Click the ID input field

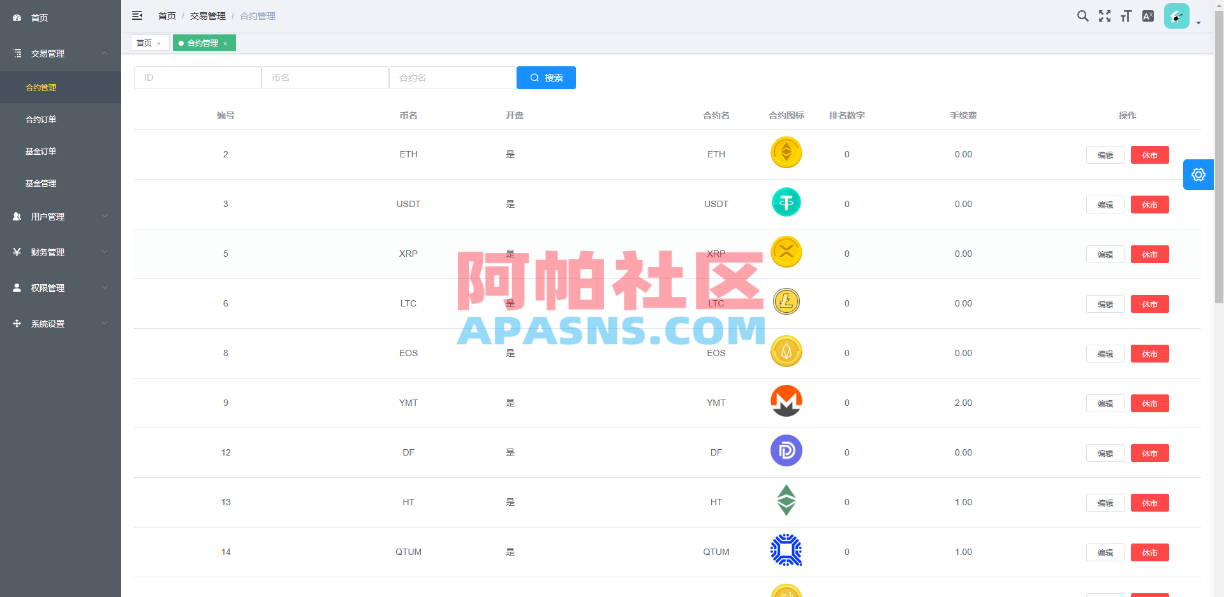point(197,77)
